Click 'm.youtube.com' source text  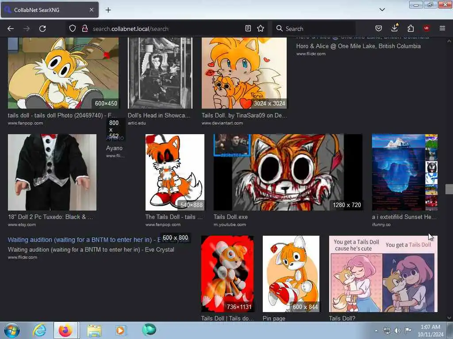pyautogui.click(x=230, y=225)
